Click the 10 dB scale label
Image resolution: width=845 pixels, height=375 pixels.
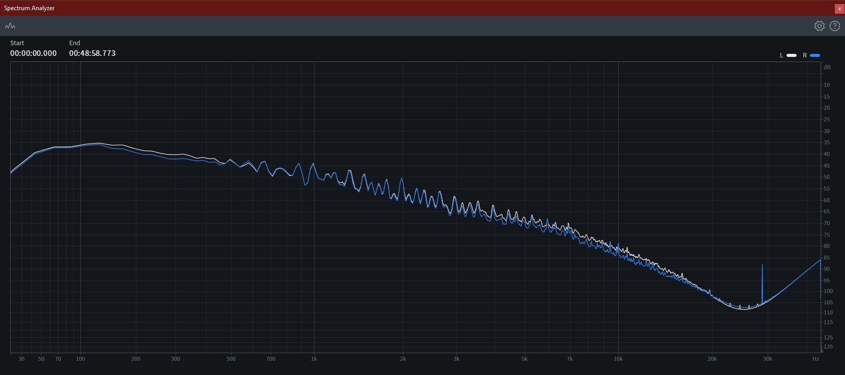click(x=827, y=85)
